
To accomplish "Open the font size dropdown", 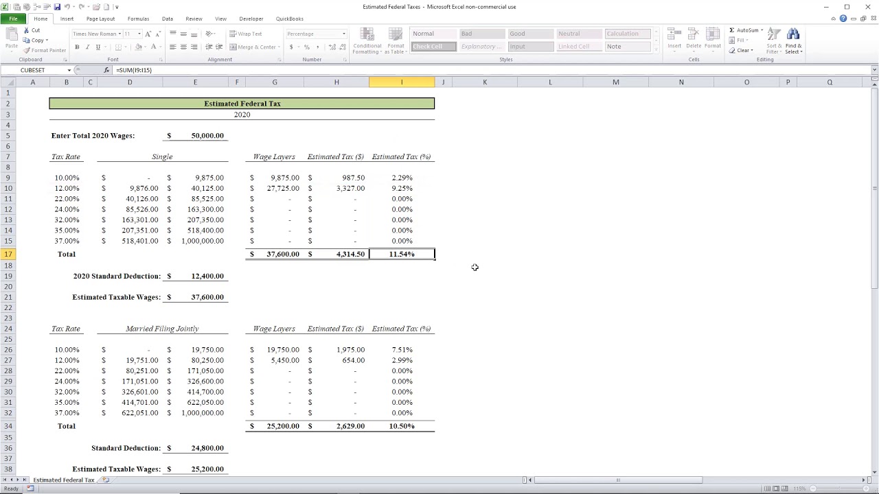I will coord(139,34).
